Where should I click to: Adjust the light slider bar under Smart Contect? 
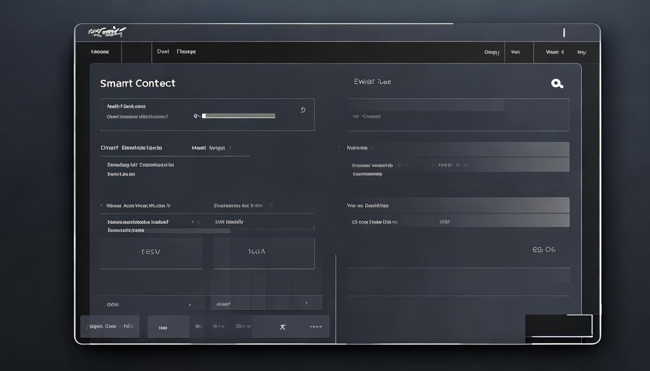(x=238, y=116)
